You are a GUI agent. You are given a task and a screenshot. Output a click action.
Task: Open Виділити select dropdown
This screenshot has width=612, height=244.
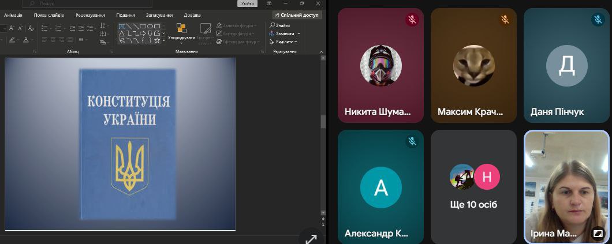(283, 42)
